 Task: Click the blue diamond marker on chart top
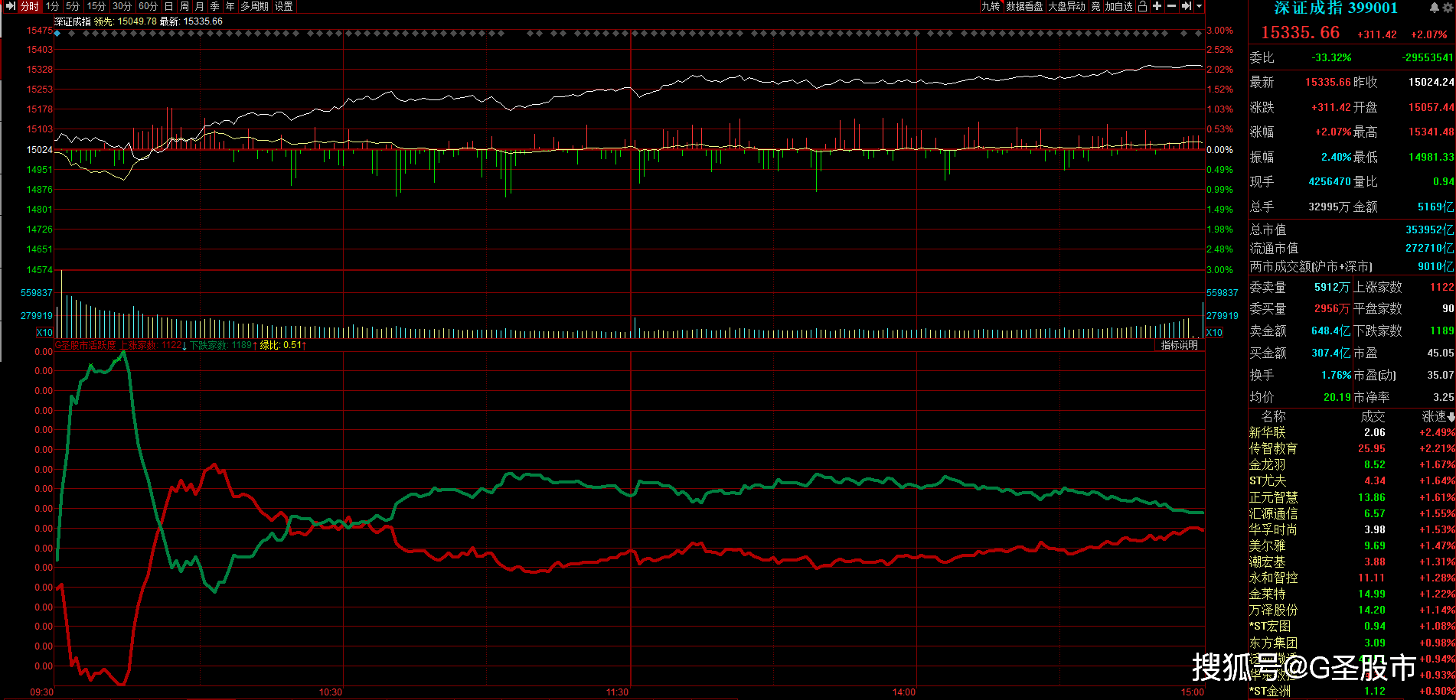pos(57,34)
